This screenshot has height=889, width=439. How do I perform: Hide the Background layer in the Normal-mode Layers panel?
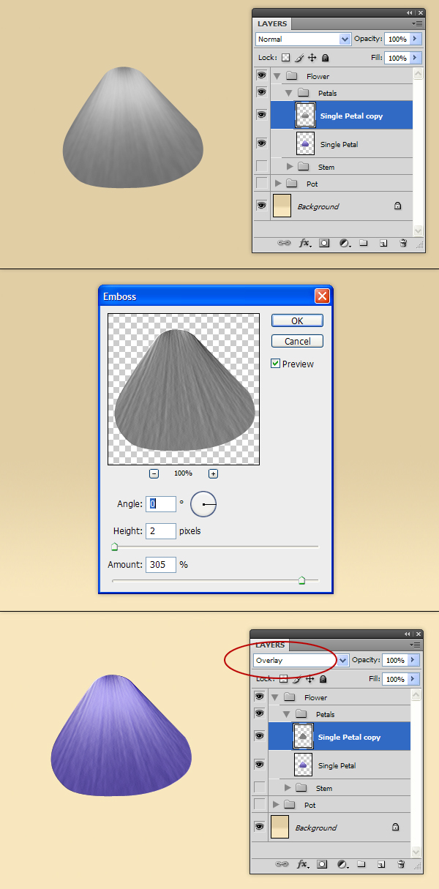261,206
